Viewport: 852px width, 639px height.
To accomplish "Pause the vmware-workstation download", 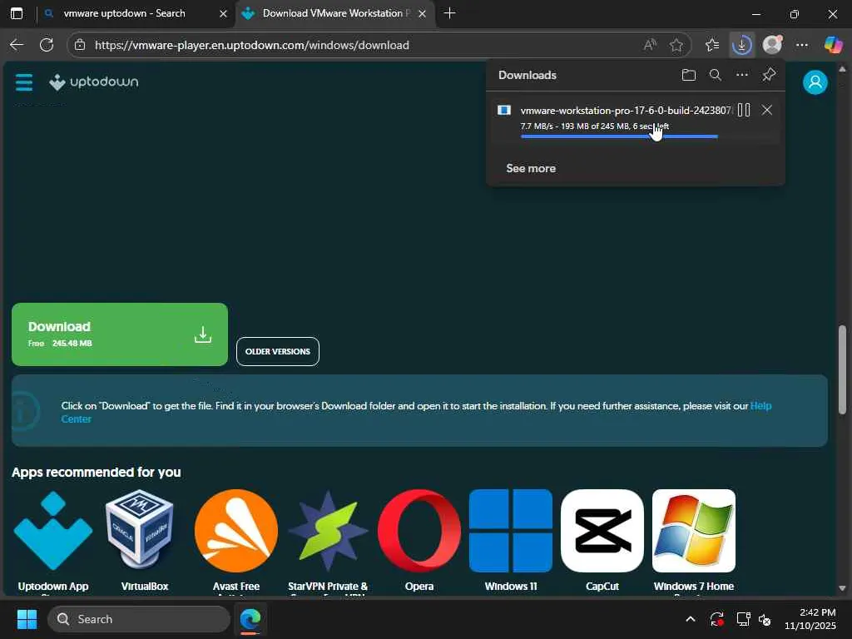I will click(x=744, y=111).
